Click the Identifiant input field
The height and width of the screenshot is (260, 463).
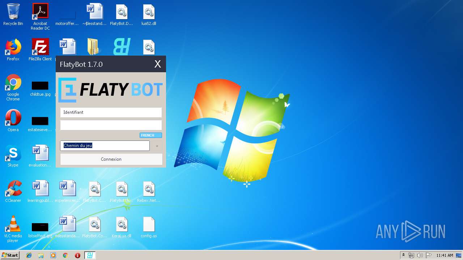tap(111, 112)
